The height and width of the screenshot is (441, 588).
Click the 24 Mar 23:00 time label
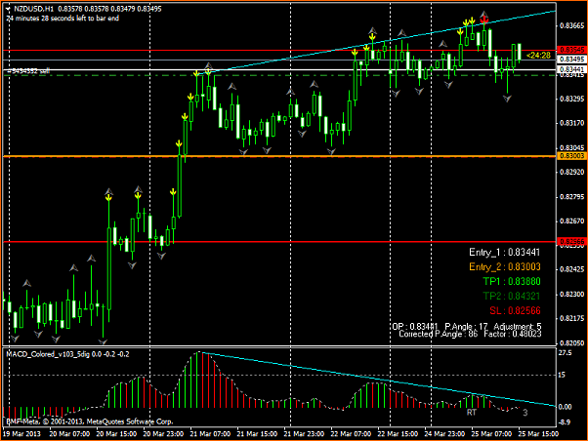444,434
